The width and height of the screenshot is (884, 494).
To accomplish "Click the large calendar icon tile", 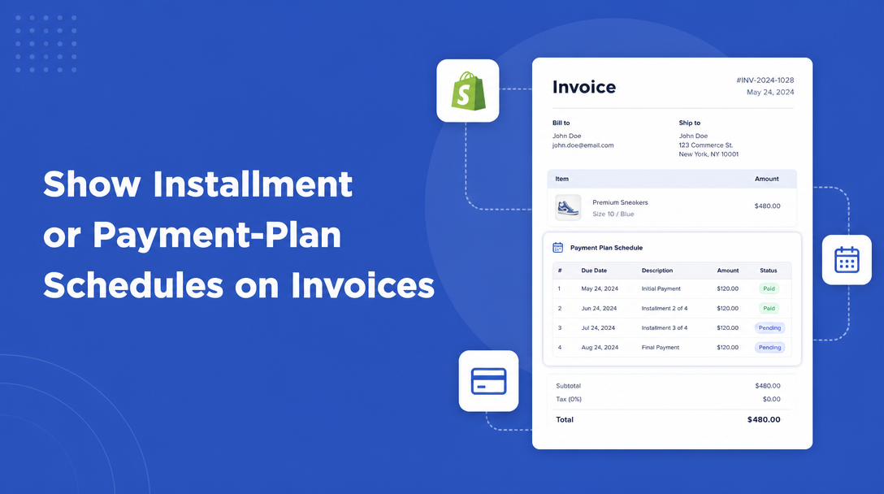I will tap(847, 259).
